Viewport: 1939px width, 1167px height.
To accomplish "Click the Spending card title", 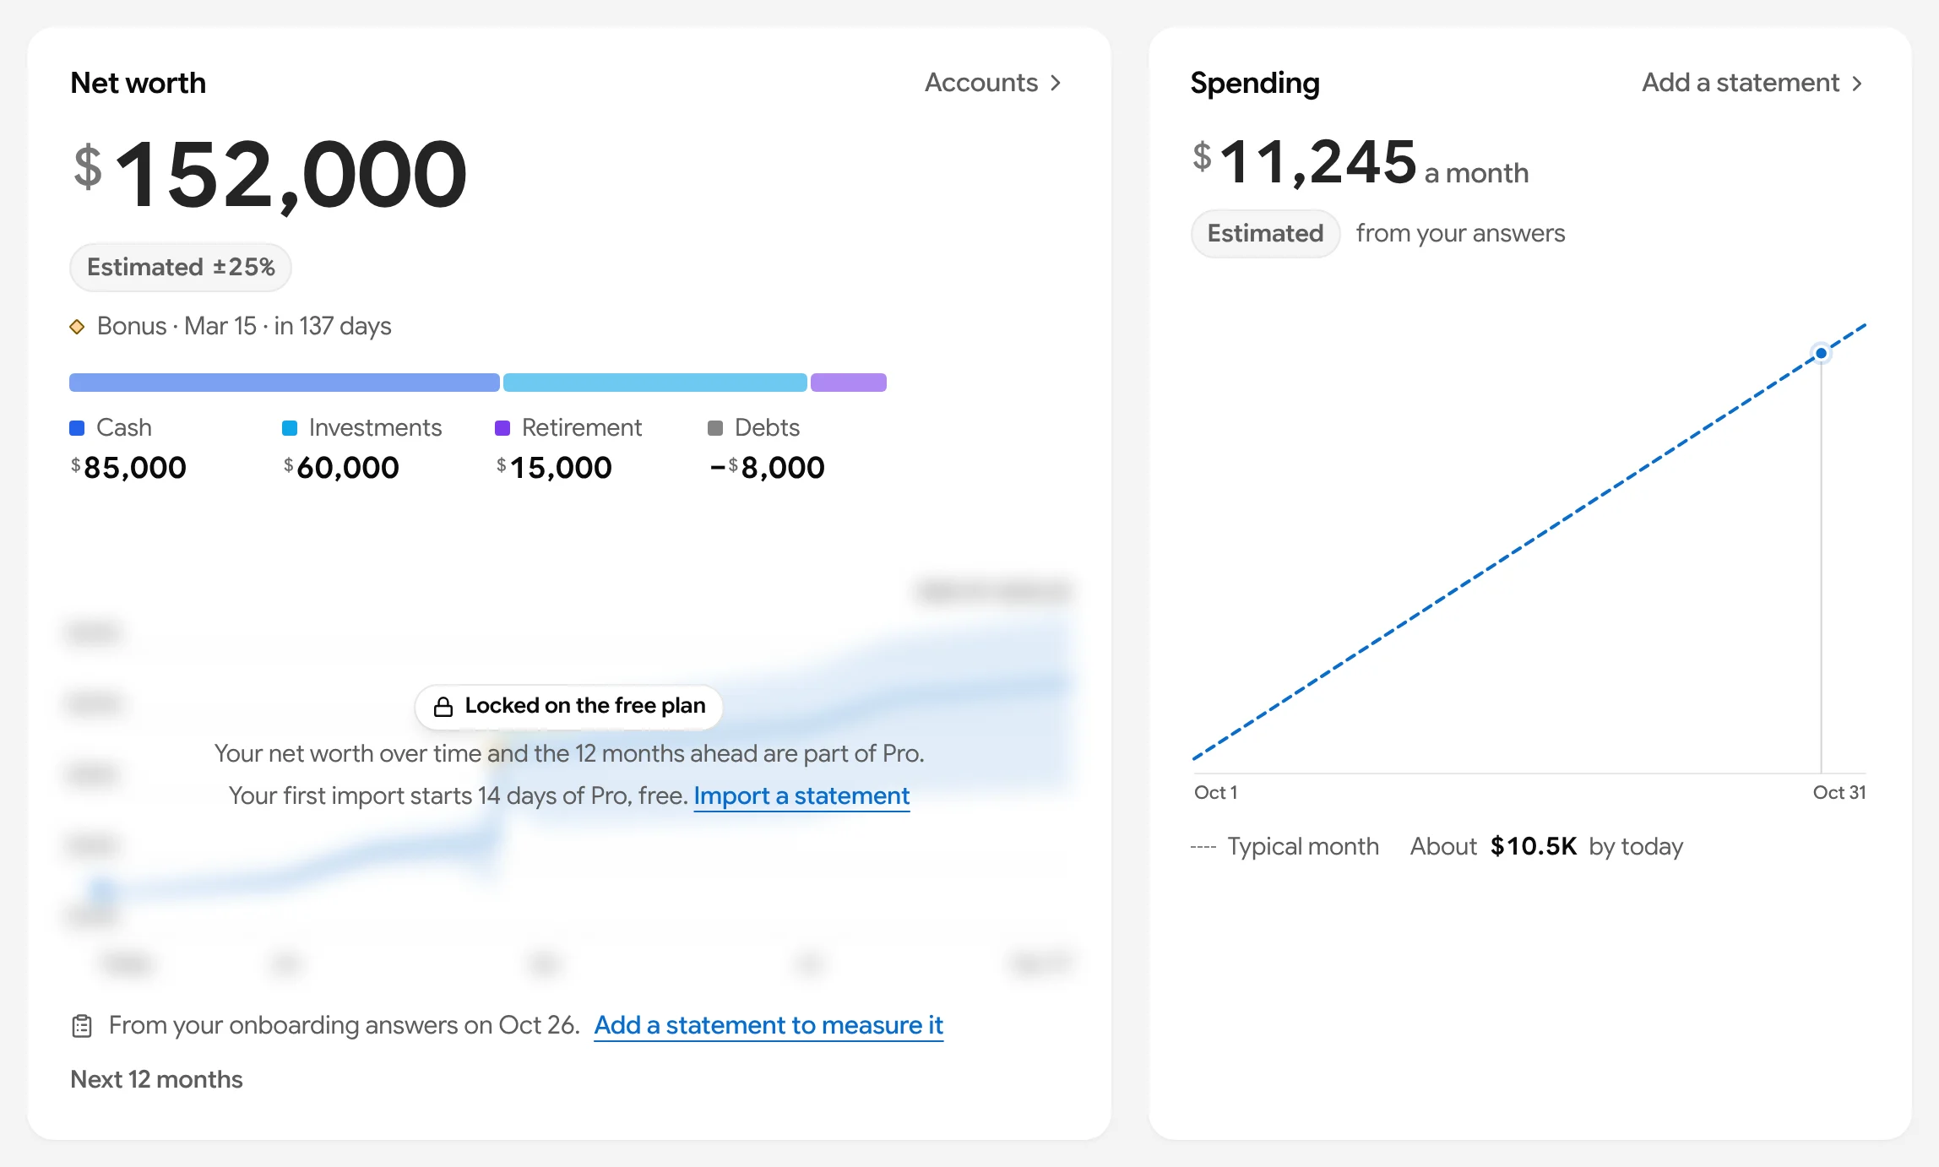I will pos(1255,83).
